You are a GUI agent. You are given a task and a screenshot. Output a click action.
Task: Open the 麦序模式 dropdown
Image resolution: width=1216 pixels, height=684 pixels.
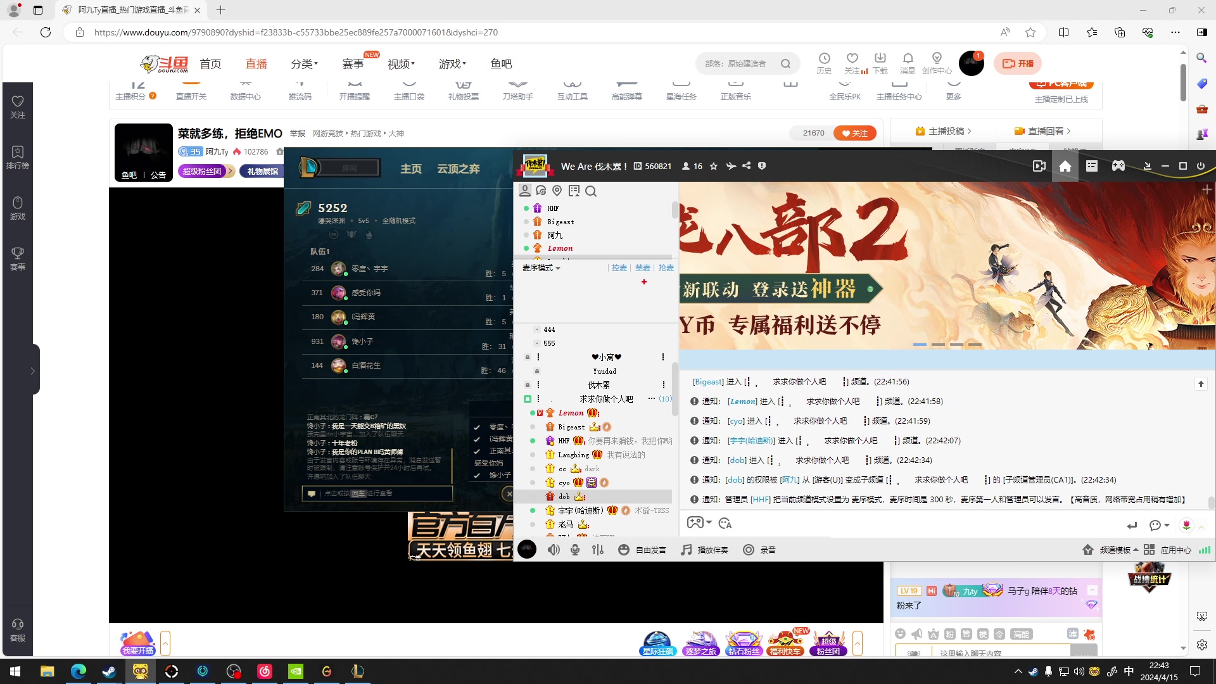coord(541,268)
